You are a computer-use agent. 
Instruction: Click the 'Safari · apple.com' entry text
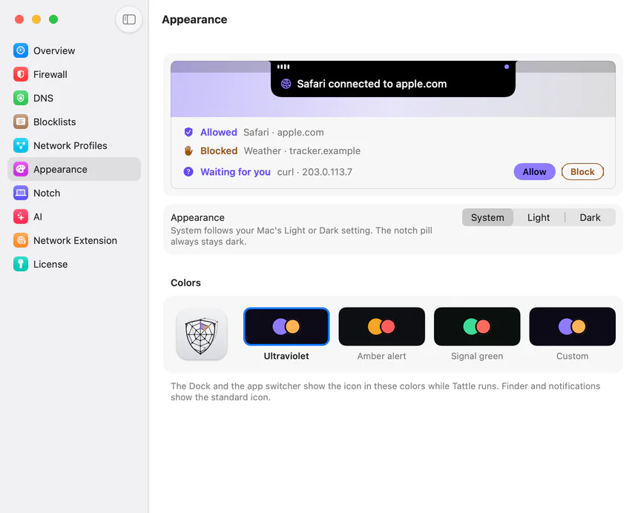[x=283, y=132]
